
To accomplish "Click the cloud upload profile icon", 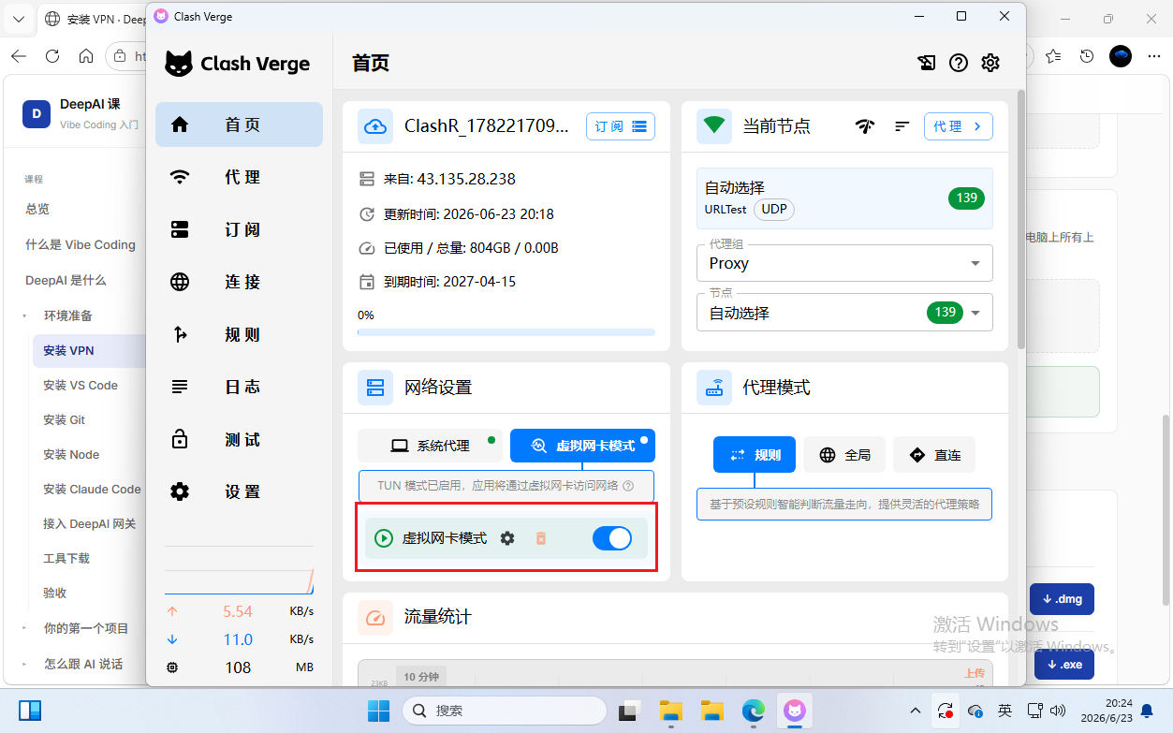I will (375, 126).
